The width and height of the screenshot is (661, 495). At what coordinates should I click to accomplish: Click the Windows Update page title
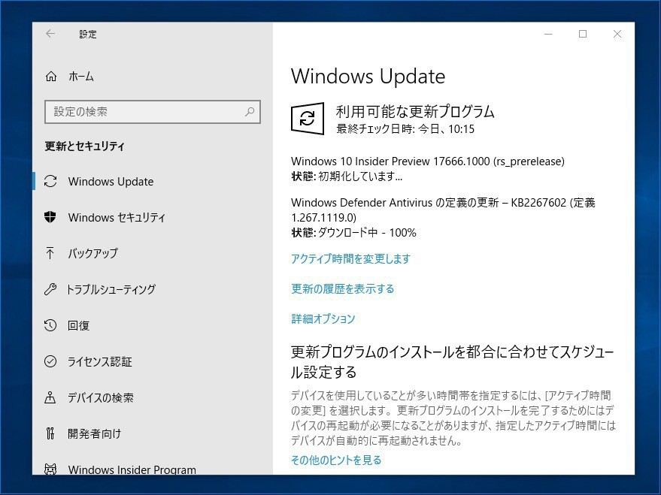368,76
